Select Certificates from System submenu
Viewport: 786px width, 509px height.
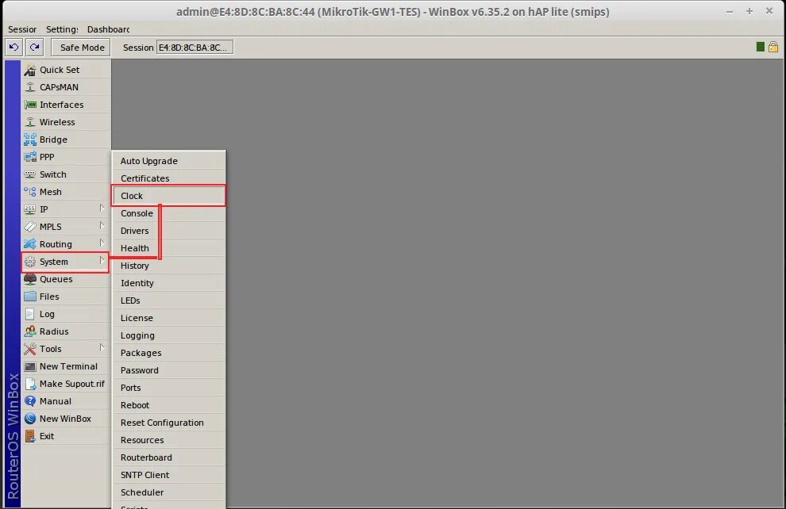pyautogui.click(x=169, y=178)
